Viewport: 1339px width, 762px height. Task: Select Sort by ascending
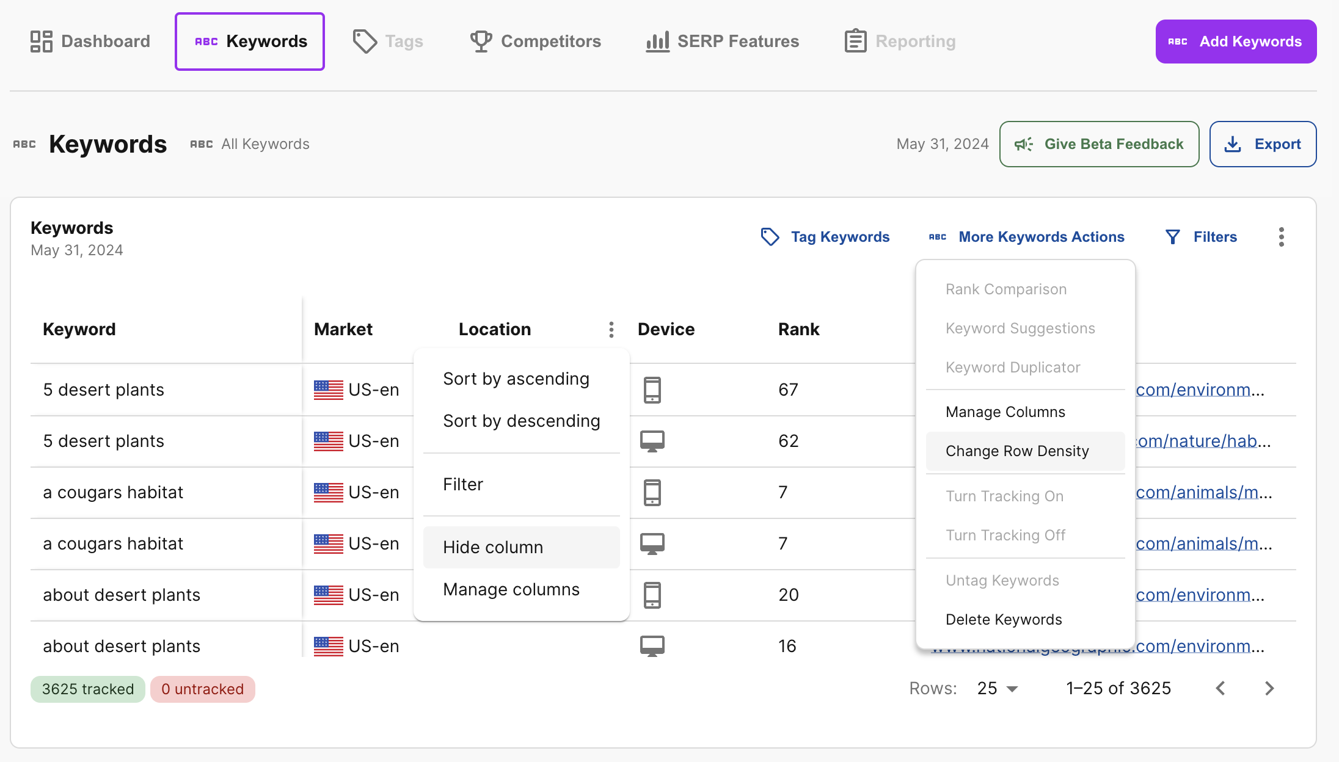point(516,379)
